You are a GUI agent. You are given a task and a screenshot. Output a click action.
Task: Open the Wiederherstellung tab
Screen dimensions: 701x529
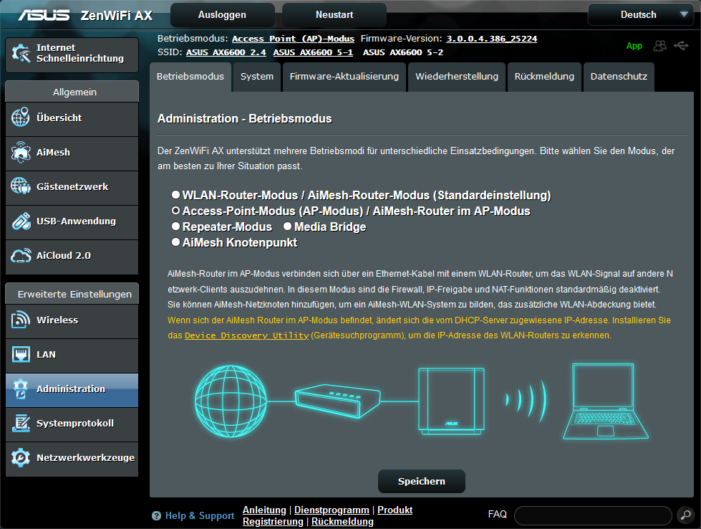(x=457, y=77)
